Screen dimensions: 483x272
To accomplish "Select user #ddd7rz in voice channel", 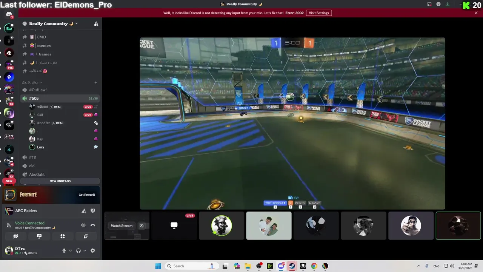I will click(63, 123).
